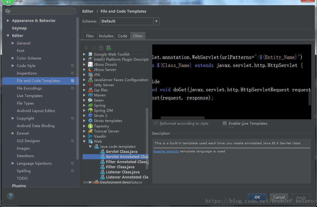Open the Apache Velocity link
This screenshot has width=317, height=207.
click(x=166, y=151)
